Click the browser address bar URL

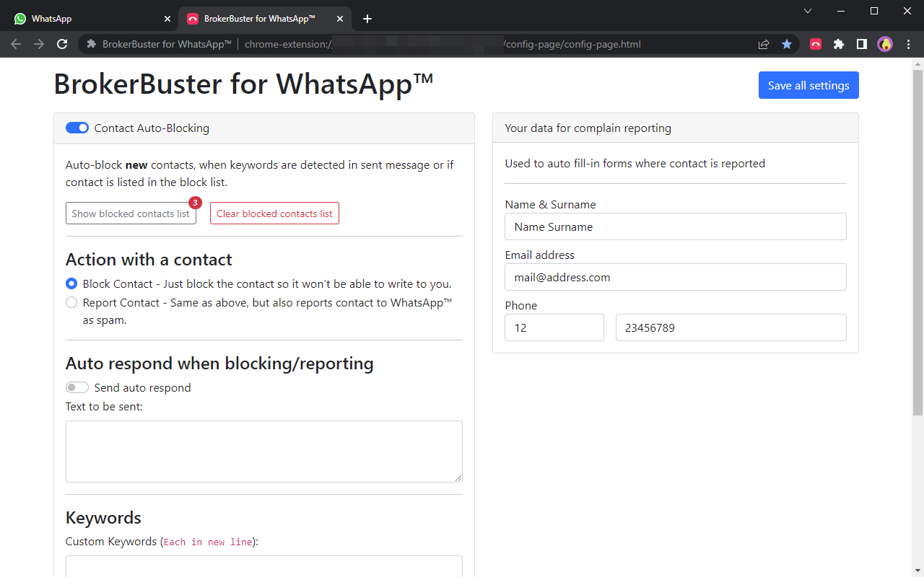[x=443, y=44]
